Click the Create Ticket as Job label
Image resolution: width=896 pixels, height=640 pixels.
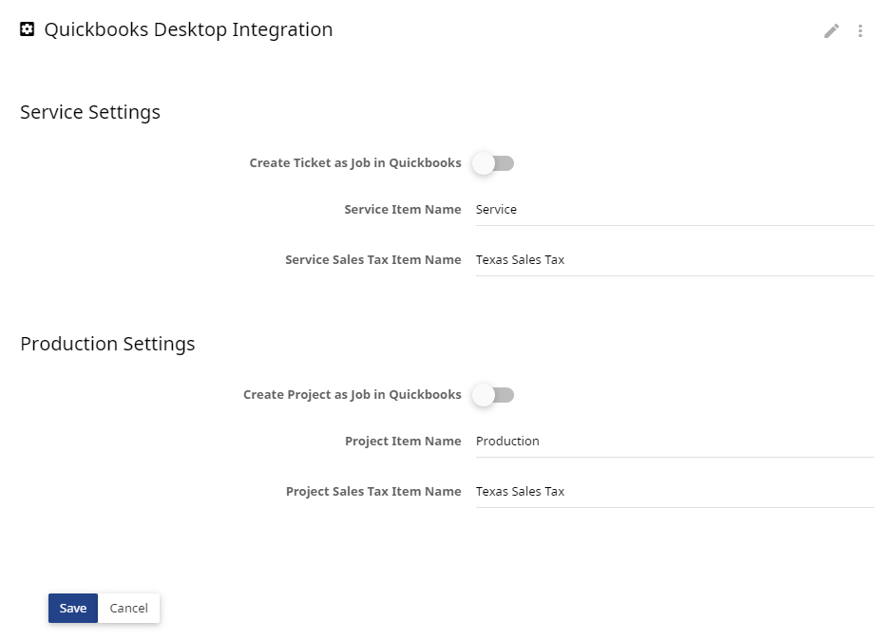(x=355, y=163)
